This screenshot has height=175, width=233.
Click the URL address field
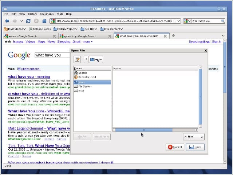pyautogui.click(x=114, y=21)
